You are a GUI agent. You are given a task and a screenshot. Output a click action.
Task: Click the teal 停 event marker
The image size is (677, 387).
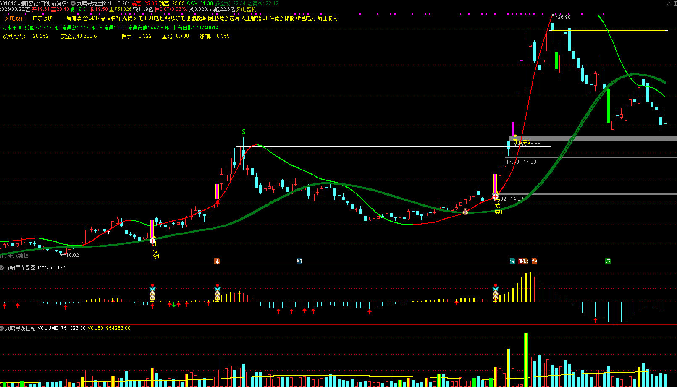(x=512, y=261)
